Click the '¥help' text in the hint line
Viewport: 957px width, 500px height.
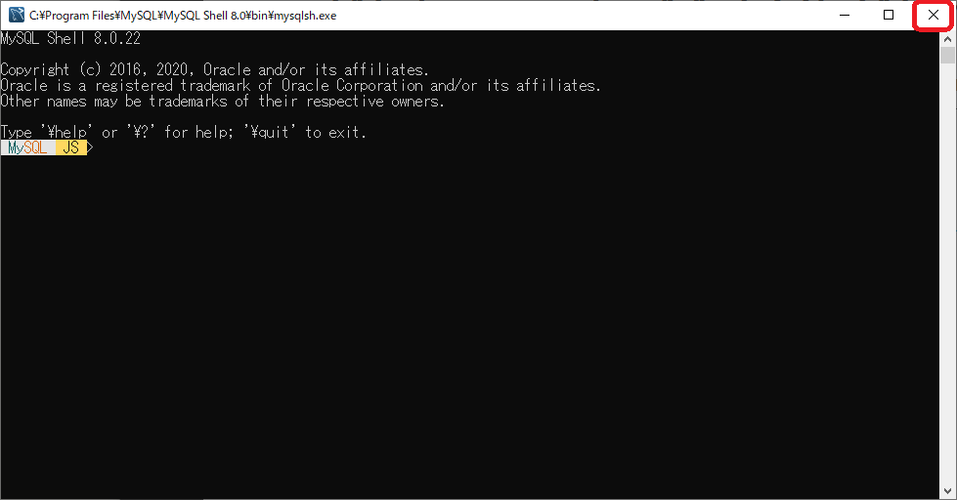[66, 132]
